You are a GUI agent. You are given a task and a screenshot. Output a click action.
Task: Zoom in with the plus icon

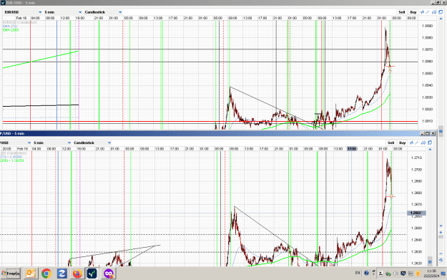point(441,233)
